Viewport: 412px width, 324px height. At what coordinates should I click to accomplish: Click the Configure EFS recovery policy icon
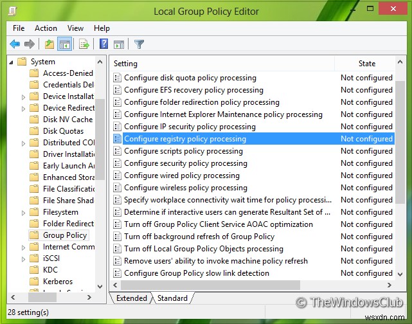(x=117, y=90)
